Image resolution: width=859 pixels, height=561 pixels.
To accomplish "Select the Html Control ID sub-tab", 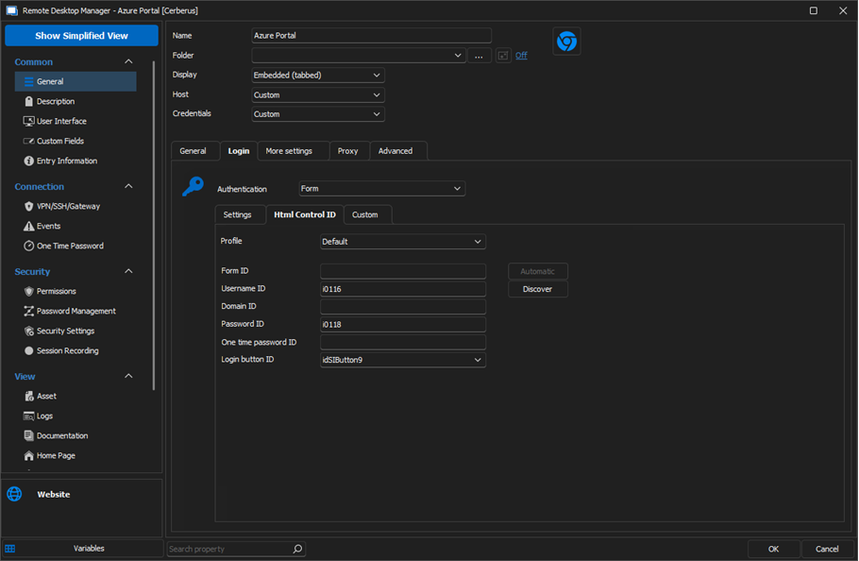I will (x=305, y=214).
